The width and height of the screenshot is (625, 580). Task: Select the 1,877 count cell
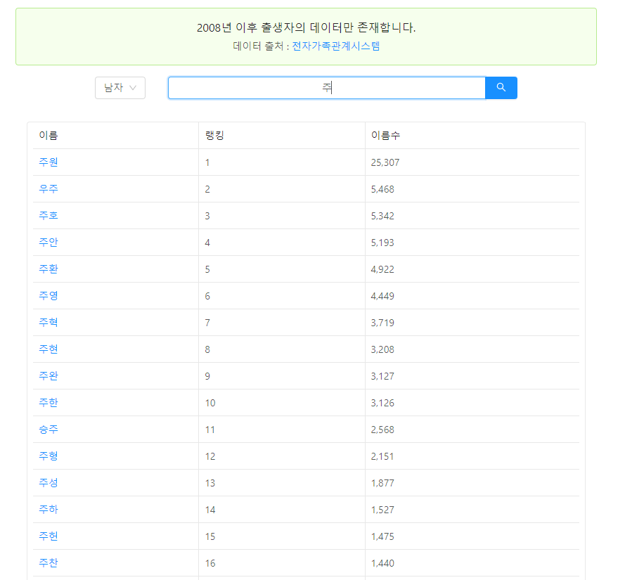click(x=472, y=483)
